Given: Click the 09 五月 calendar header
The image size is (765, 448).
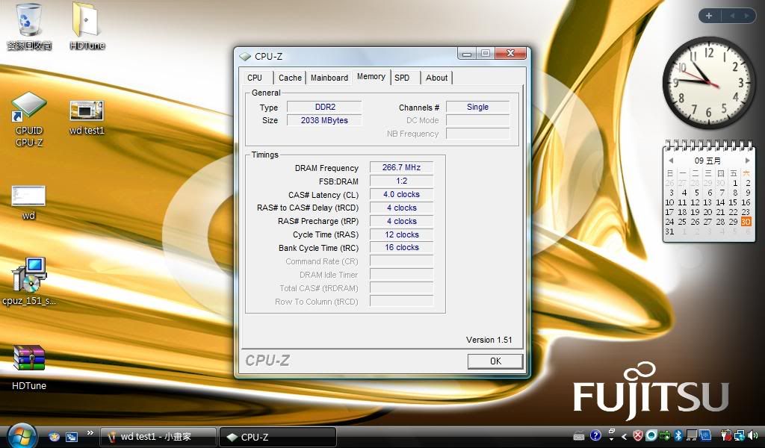Looking at the screenshot, I should 708,161.
